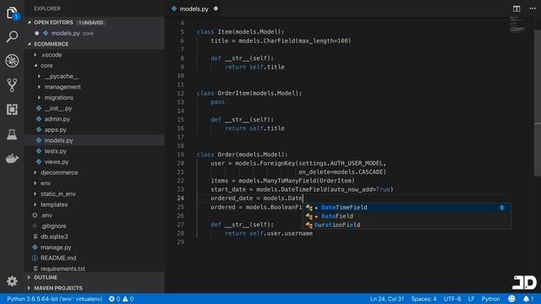541x304 pixels.
Task: Open the Extensions view
Action: 12,110
